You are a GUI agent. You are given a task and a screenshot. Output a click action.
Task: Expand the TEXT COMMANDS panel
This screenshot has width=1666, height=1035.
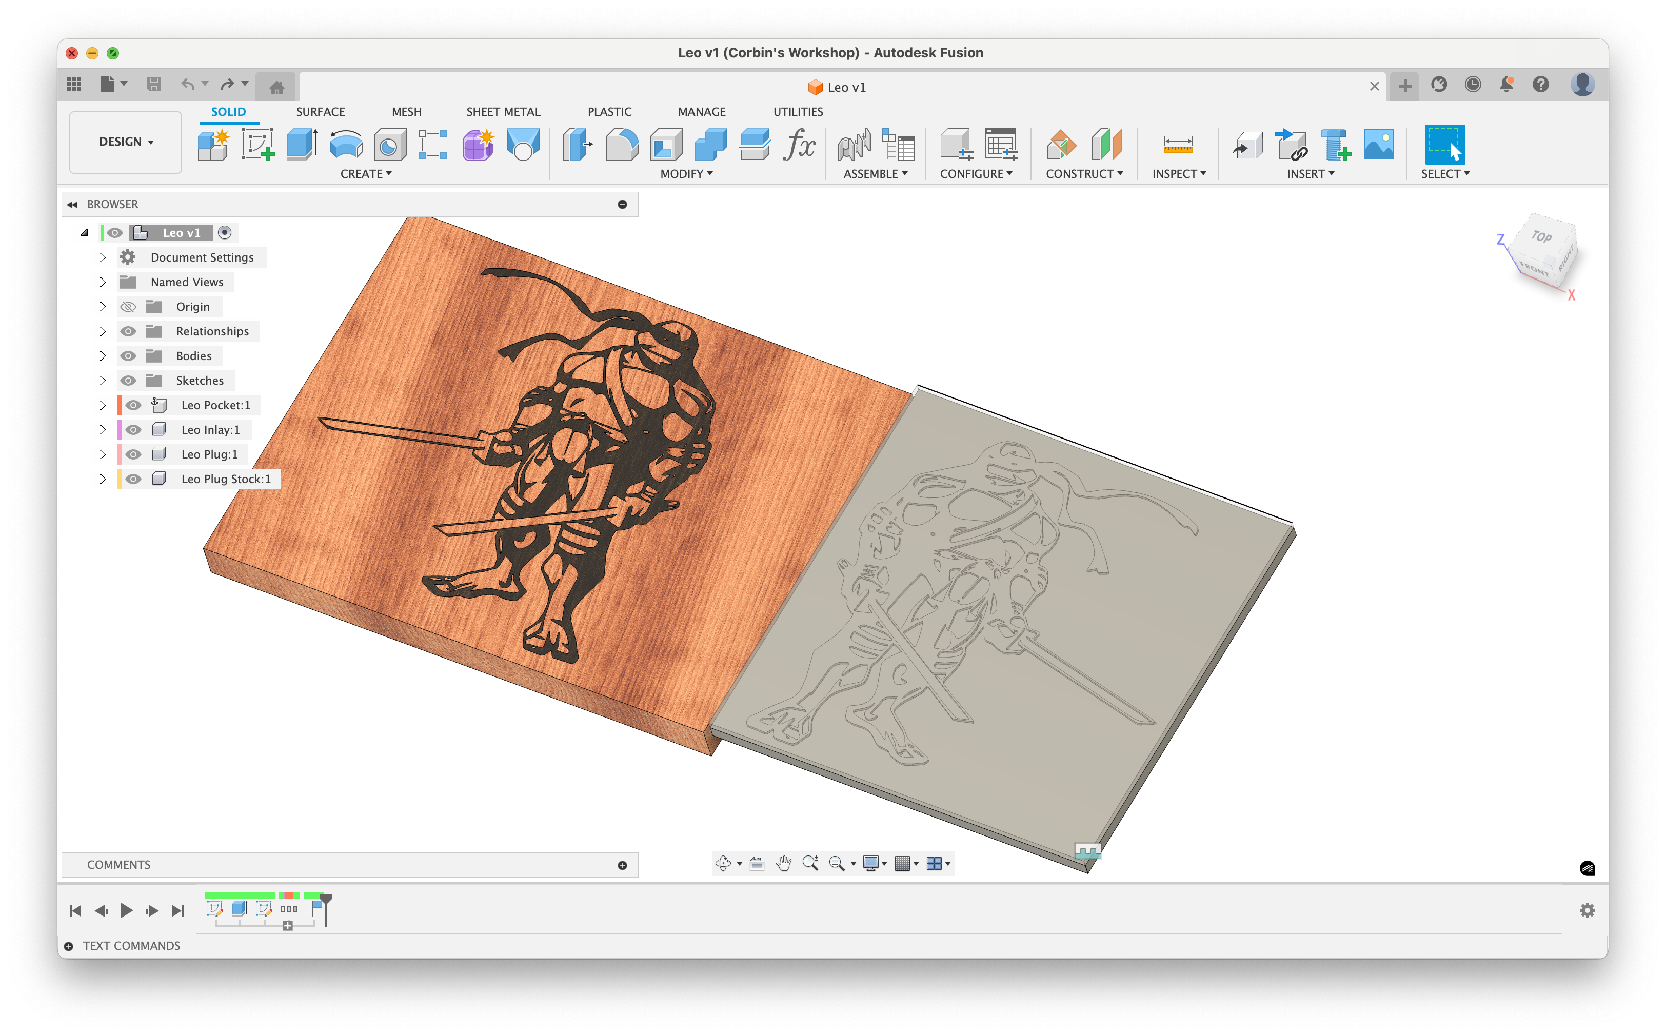point(68,946)
